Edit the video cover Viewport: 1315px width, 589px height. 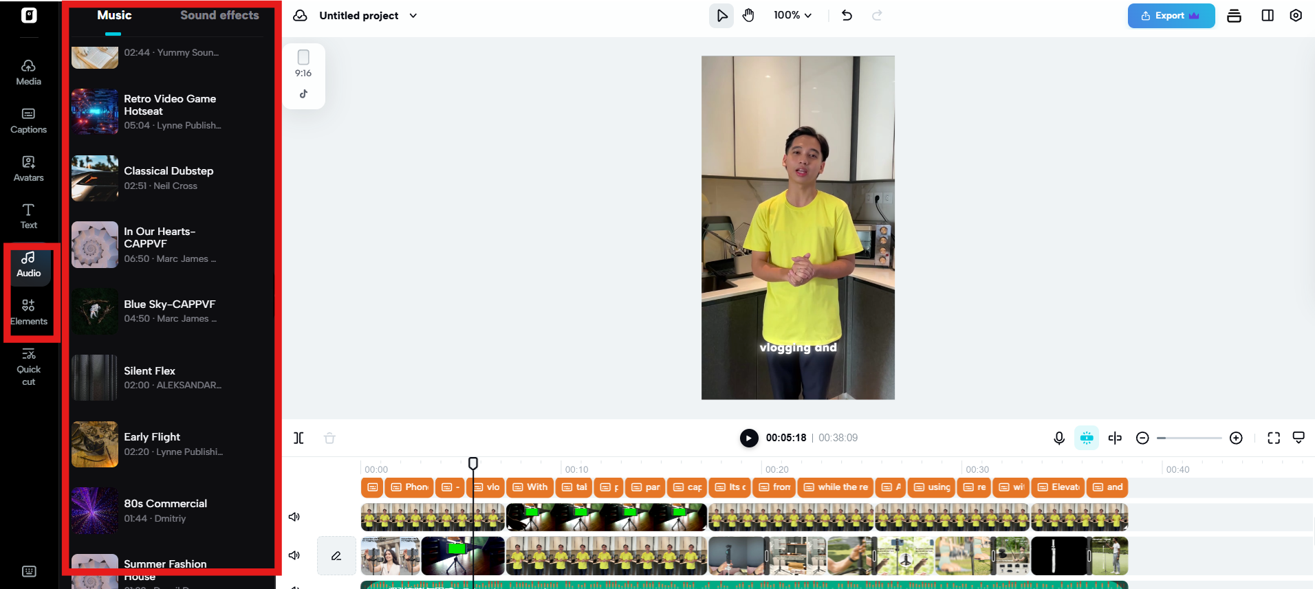[x=336, y=555]
